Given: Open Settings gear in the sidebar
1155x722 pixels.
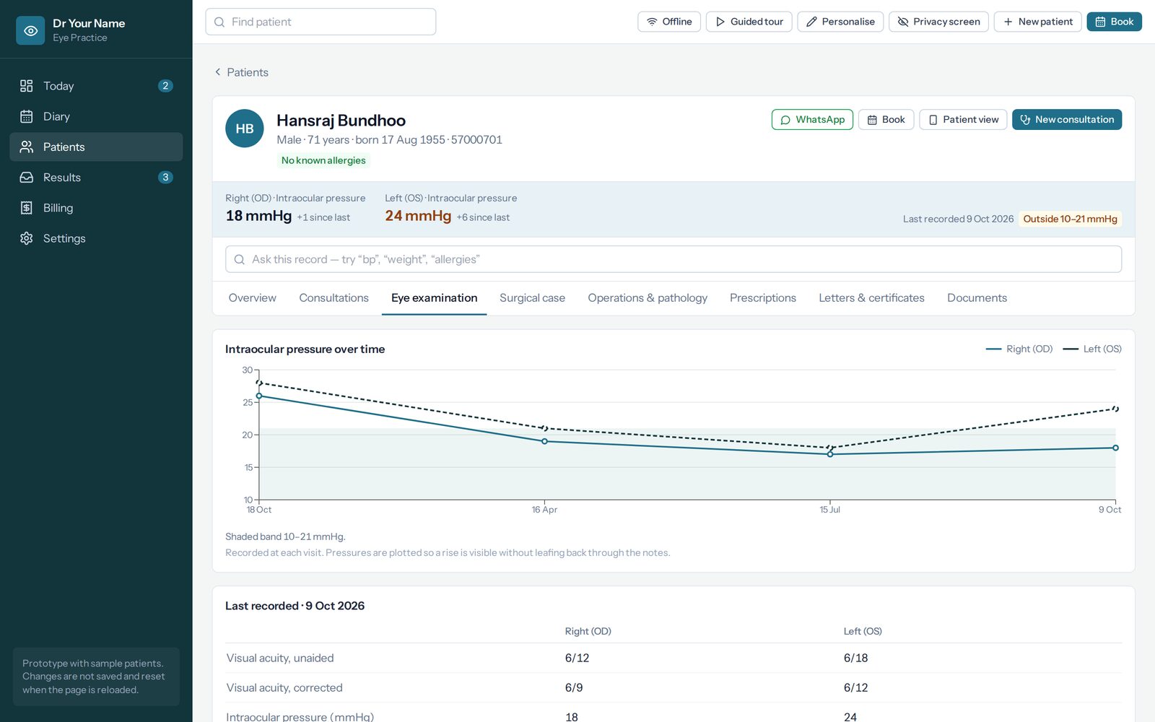Looking at the screenshot, I should coord(96,238).
